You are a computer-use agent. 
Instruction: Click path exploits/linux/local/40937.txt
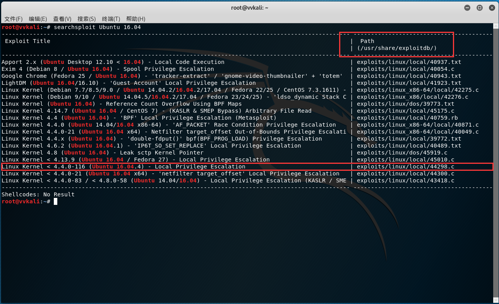click(409, 62)
